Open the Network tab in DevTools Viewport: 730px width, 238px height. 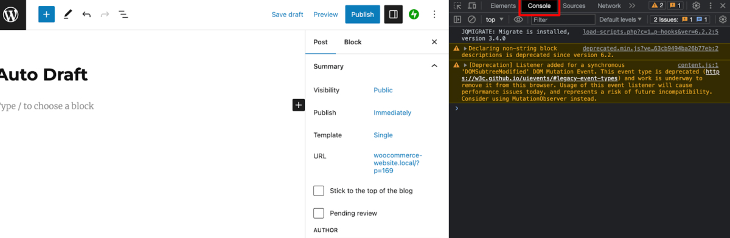click(x=609, y=5)
